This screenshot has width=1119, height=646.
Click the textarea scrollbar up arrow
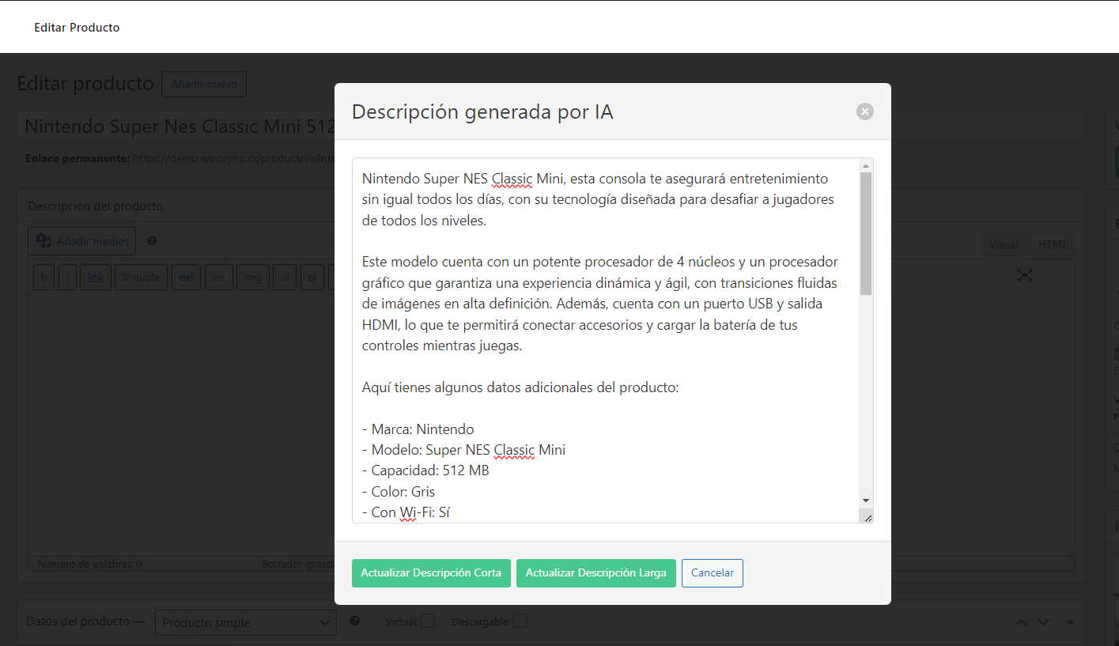[866, 166]
